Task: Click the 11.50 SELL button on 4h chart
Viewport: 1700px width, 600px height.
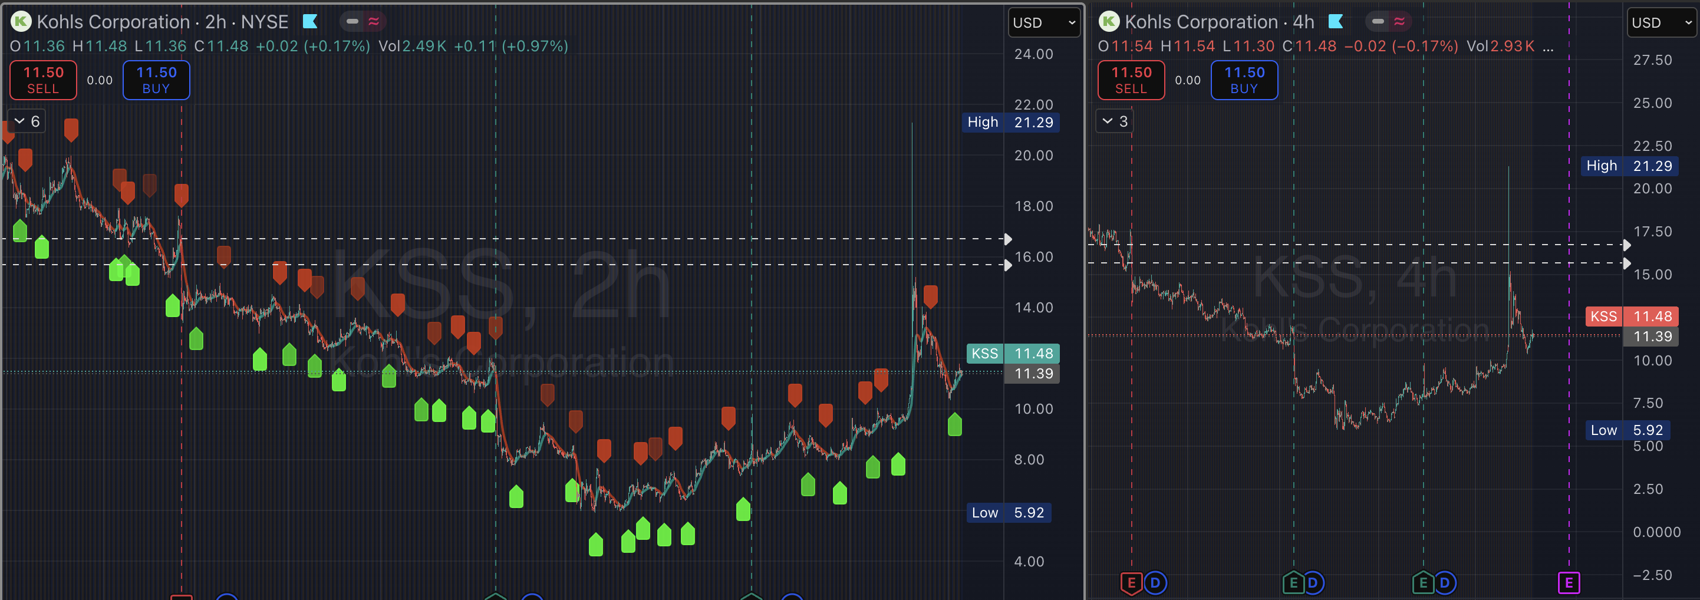Action: click(x=1131, y=80)
